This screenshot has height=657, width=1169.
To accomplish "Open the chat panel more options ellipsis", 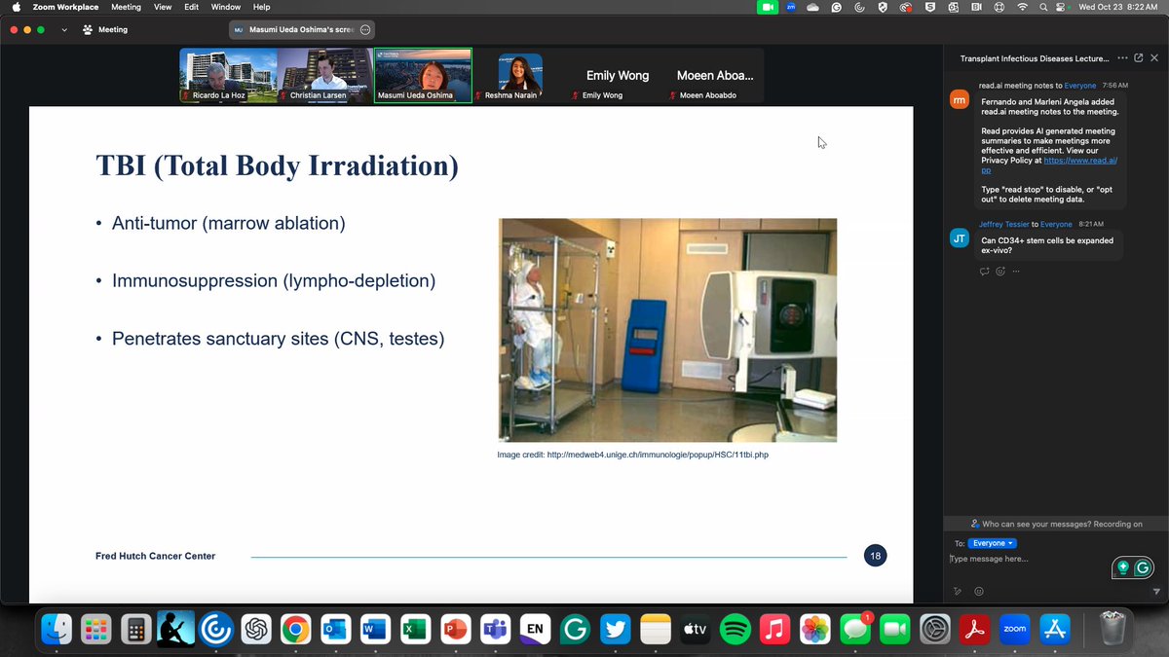I will [1123, 58].
